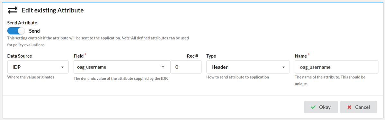385x120 pixels.
Task: Click the 'Edit existing Attribute' heading
Action: [x=53, y=10]
